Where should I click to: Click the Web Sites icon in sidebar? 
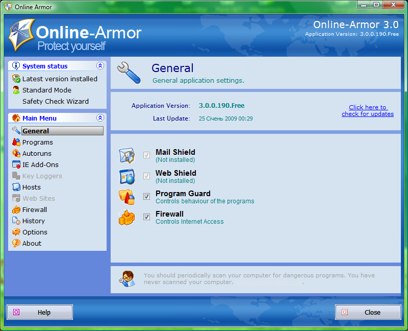(x=16, y=198)
